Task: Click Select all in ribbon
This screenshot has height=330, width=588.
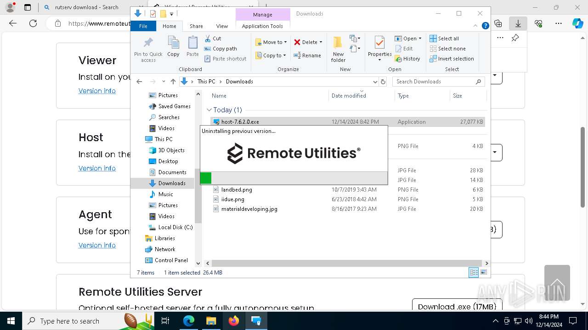Action: [x=444, y=38]
